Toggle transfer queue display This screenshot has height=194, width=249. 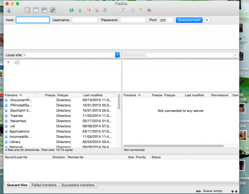coord(53,10)
